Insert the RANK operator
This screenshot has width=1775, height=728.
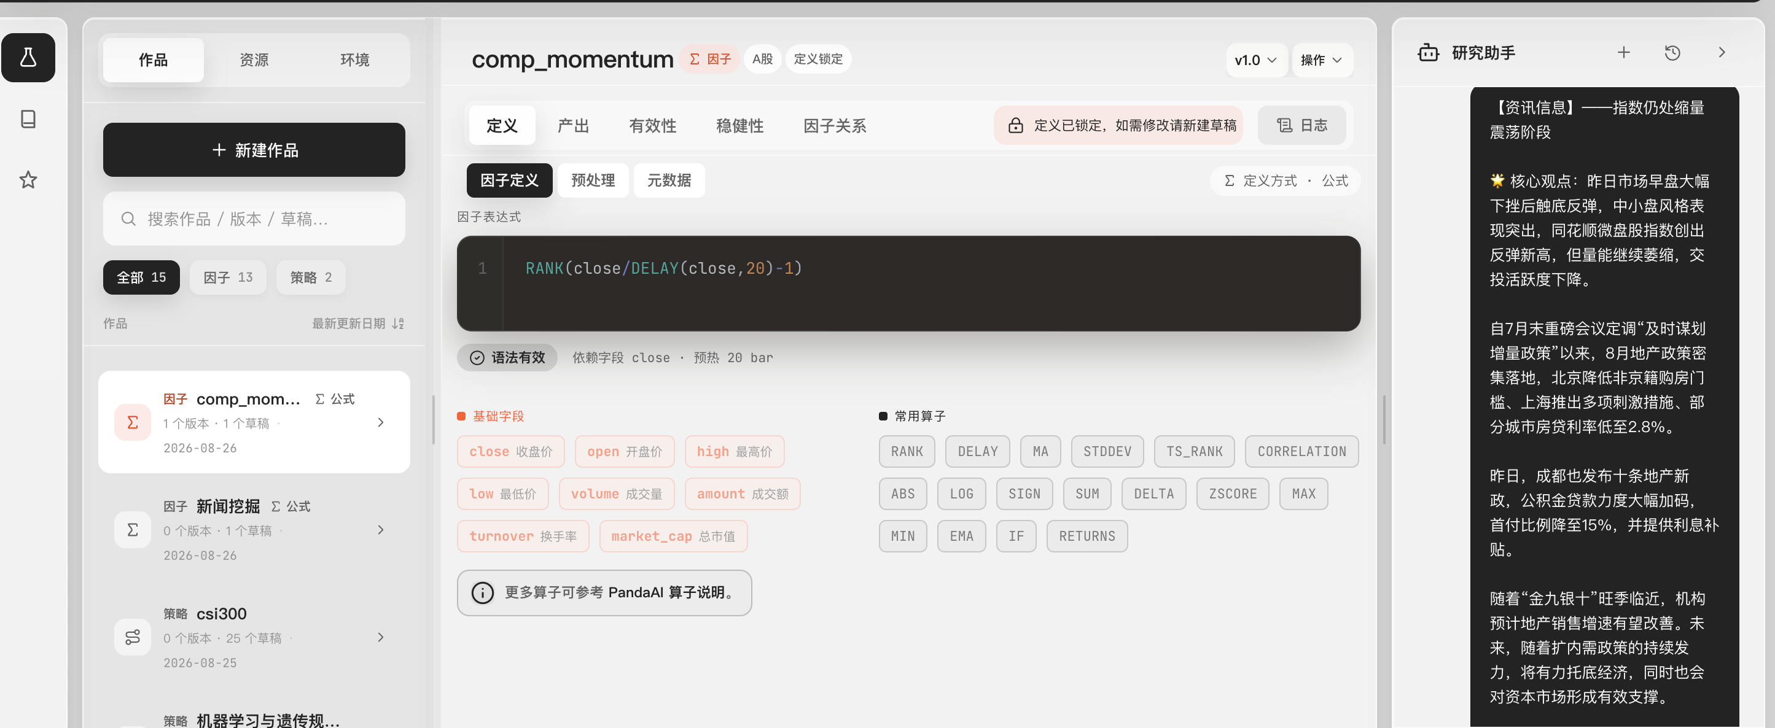click(907, 452)
